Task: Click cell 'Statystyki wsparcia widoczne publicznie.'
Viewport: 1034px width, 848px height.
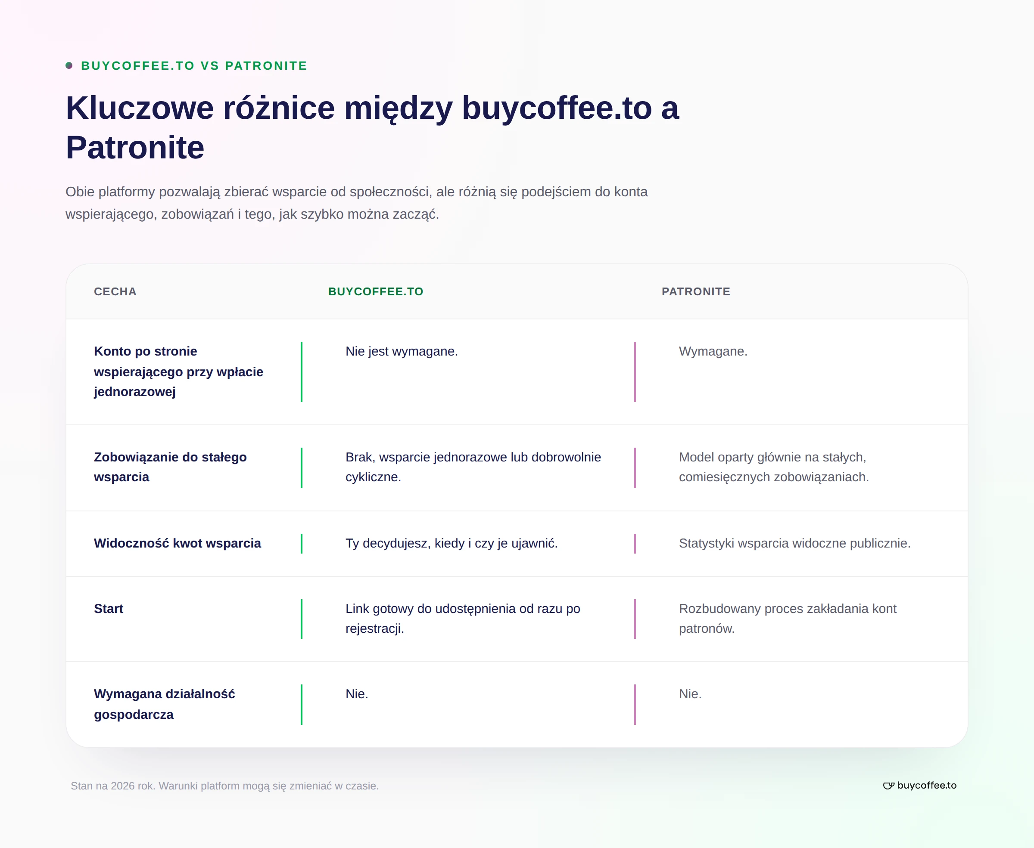Action: tap(794, 543)
